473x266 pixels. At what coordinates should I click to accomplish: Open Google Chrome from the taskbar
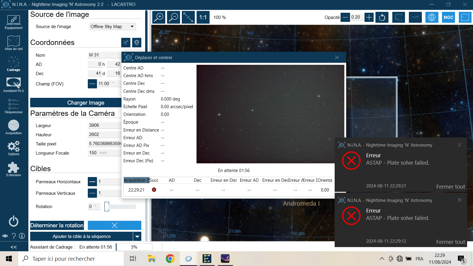(170, 259)
